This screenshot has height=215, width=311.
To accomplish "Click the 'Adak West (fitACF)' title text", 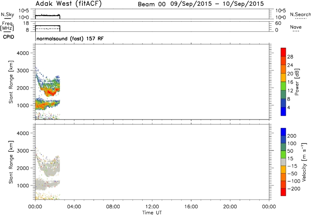I will 69,4.
